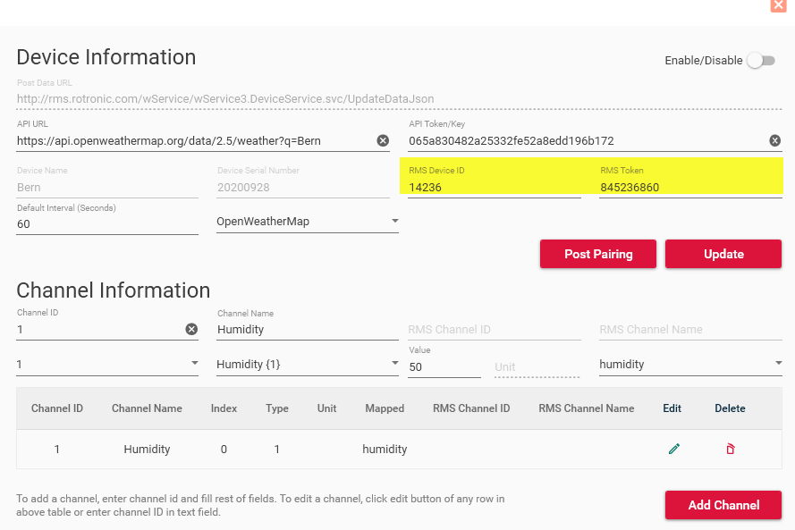Click the Update button
Viewport: 795px width, 530px height.
click(723, 254)
